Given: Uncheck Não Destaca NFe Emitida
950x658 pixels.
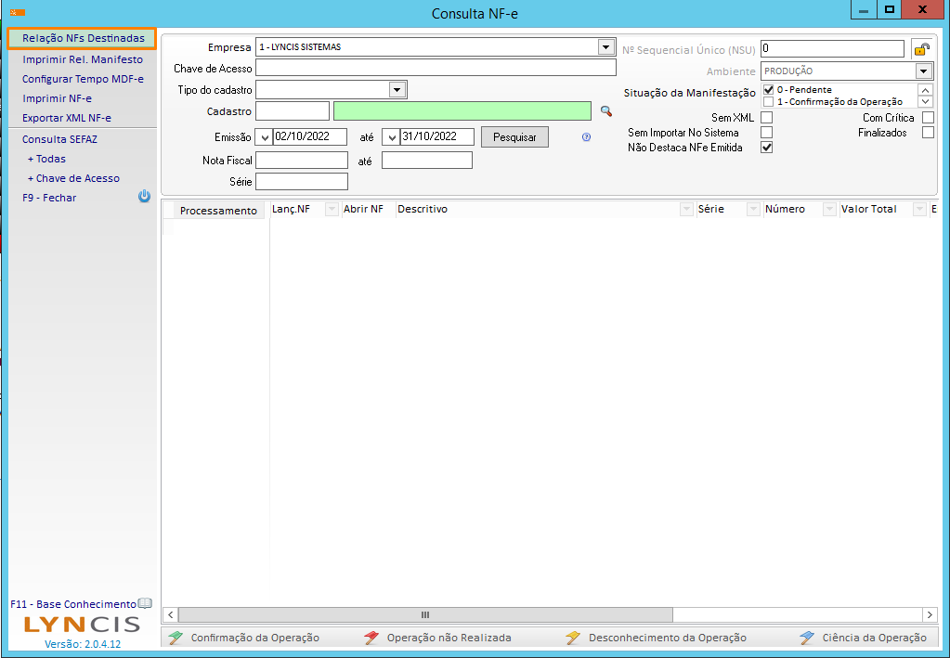Looking at the screenshot, I should pyautogui.click(x=766, y=148).
